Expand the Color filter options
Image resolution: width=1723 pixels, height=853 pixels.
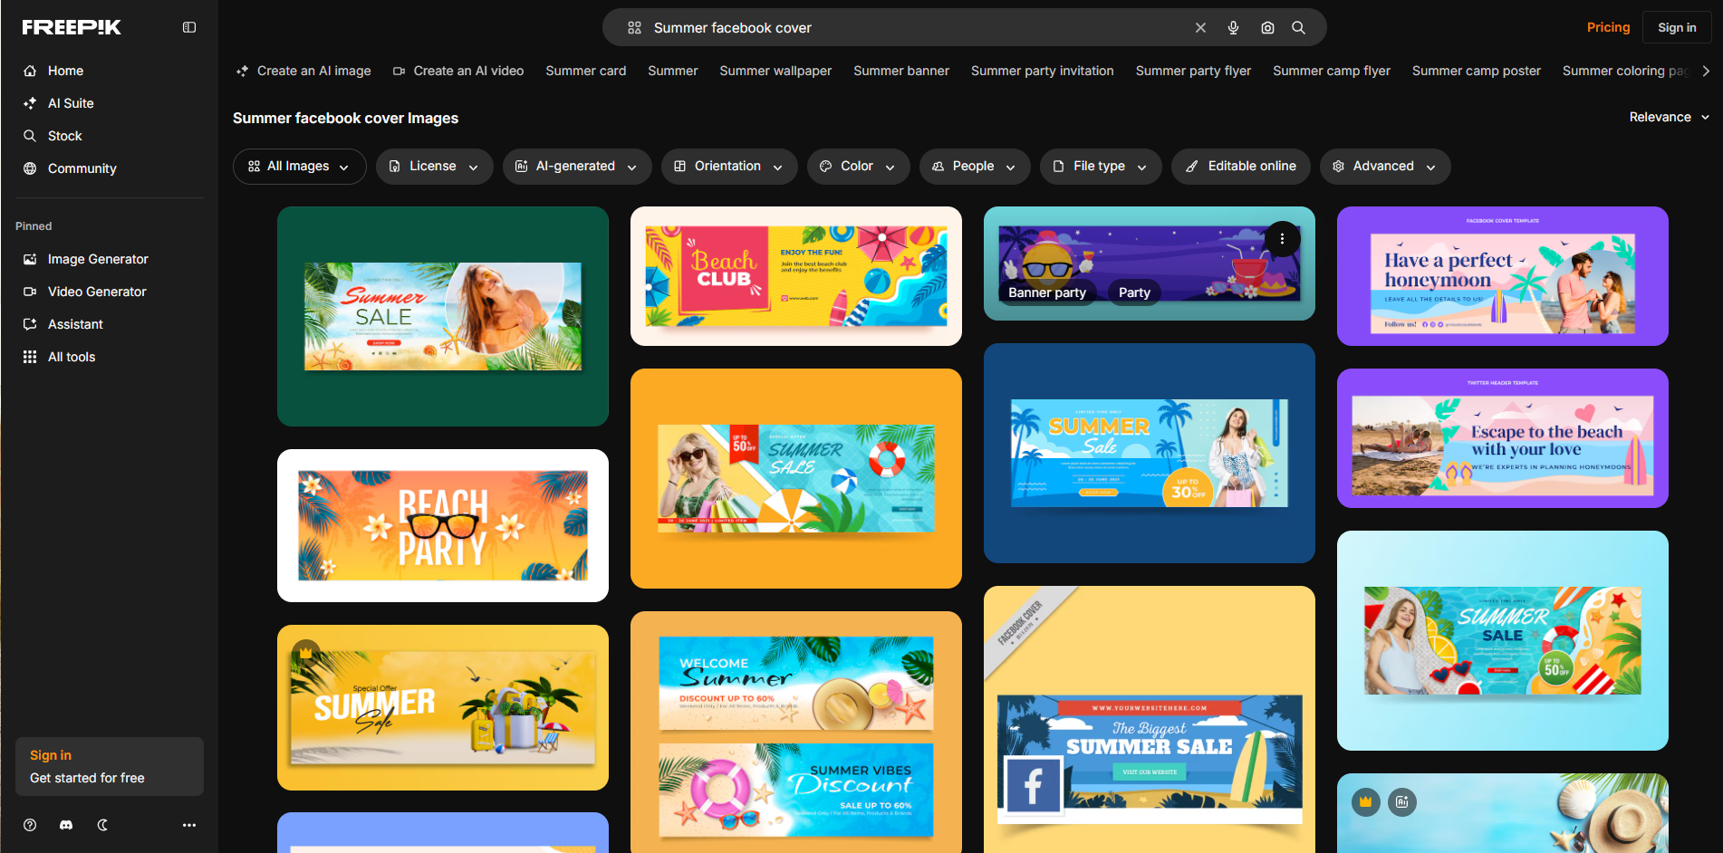click(x=857, y=166)
